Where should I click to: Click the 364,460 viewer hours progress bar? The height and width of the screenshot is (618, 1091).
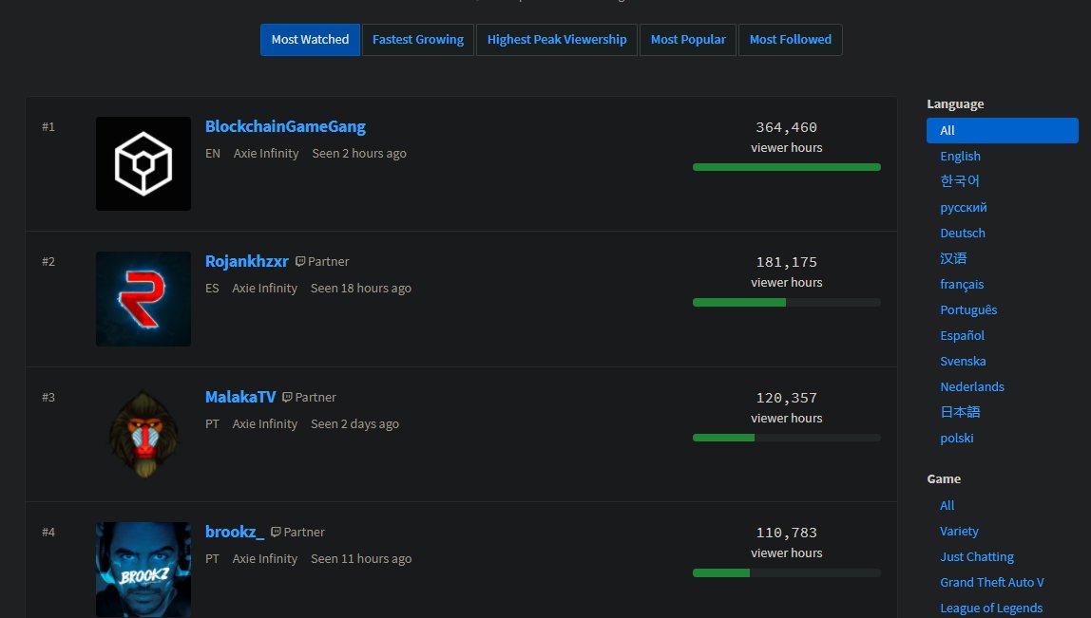[786, 167]
